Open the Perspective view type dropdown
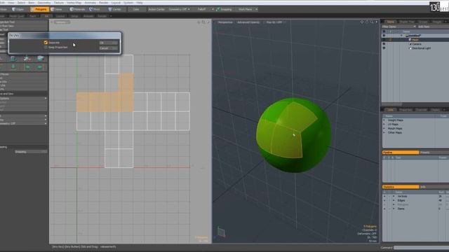Screen dimensions: 449x252 pyautogui.click(x=225, y=22)
